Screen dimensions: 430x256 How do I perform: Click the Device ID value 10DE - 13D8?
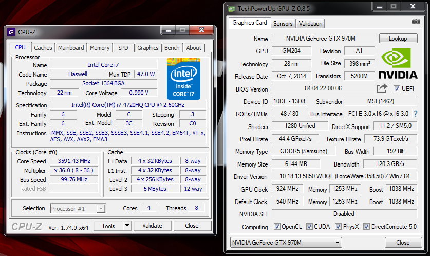click(289, 101)
